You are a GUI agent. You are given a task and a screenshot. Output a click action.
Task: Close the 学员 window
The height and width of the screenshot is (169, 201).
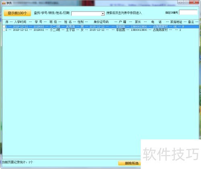pos(194,2)
